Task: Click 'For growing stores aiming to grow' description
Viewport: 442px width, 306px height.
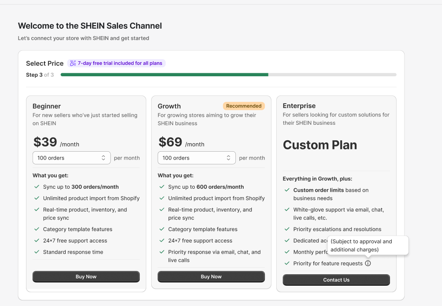Action: (x=207, y=119)
